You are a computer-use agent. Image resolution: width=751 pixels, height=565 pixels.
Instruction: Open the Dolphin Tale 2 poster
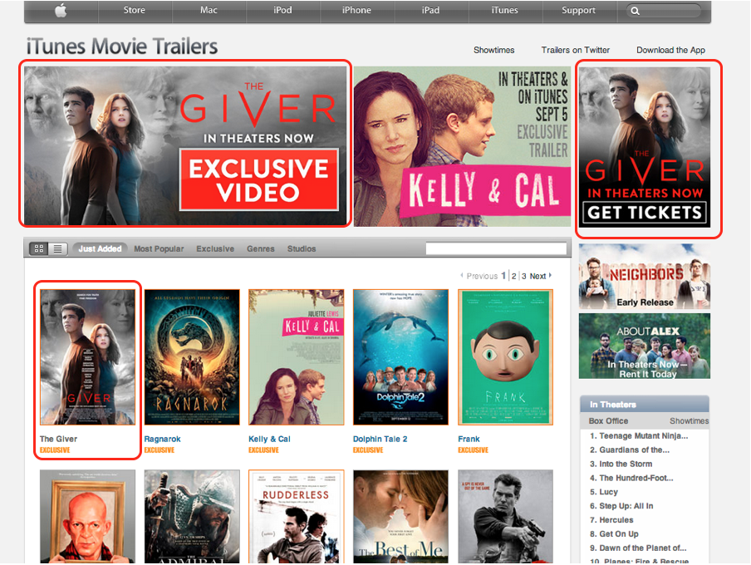(x=400, y=357)
